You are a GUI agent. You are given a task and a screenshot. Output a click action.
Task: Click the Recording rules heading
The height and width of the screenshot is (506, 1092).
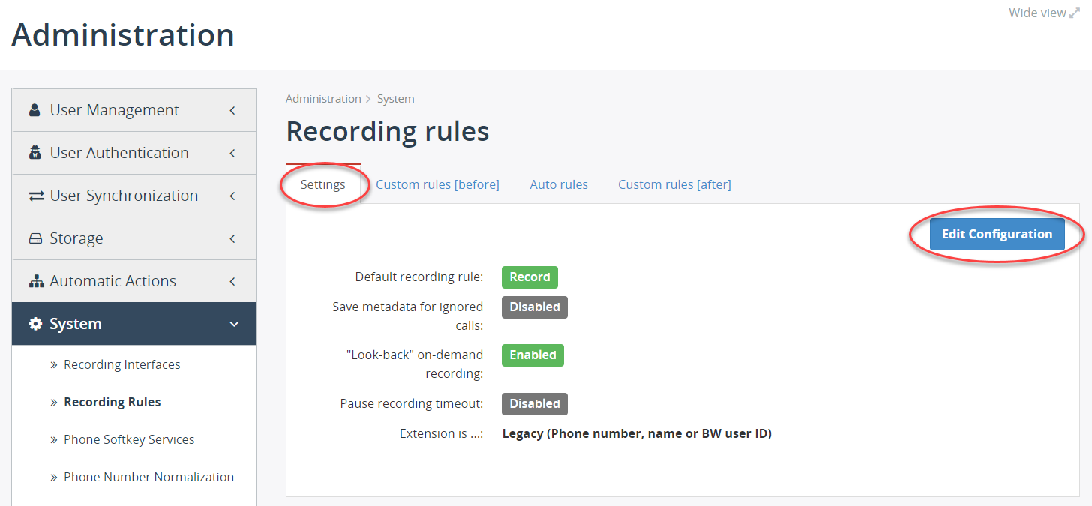coord(388,131)
